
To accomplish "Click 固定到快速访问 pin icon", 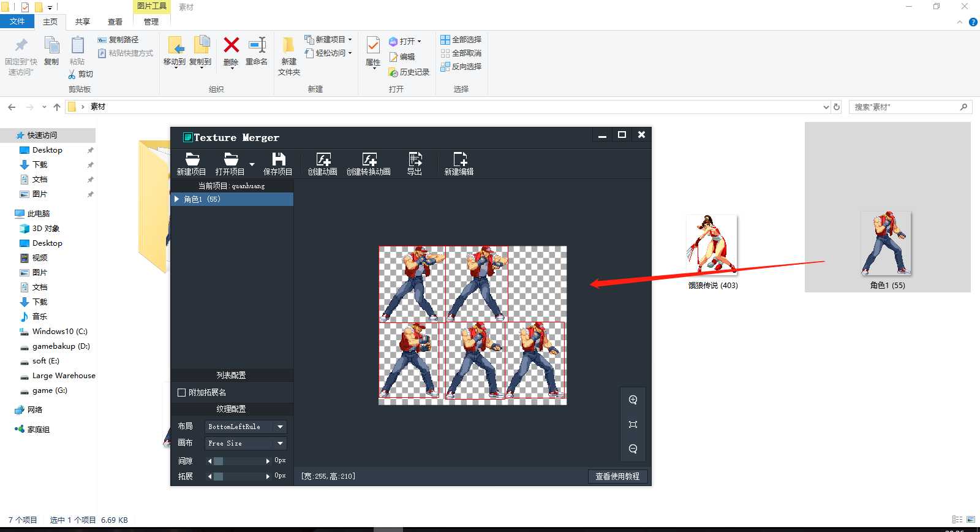I will coord(21,45).
